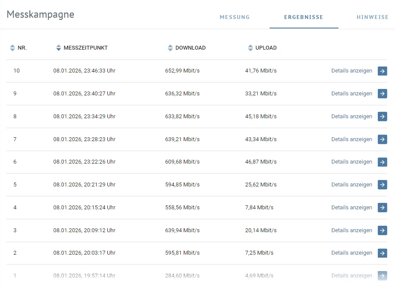395x287 pixels.
Task: Select upload value 20,14 Mbit/s
Action: click(261, 230)
